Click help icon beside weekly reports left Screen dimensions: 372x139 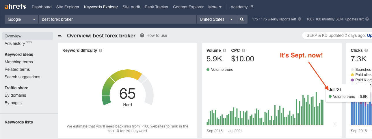pyautogui.click(x=300, y=19)
